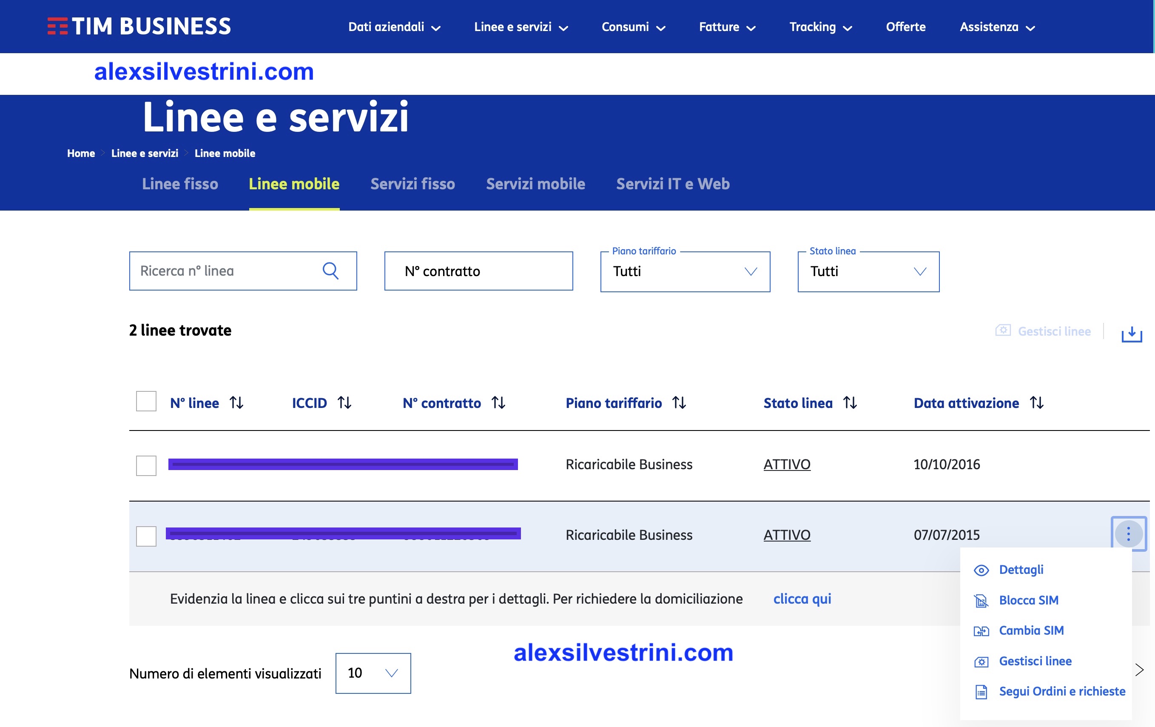Click the N° contratto input field
The width and height of the screenshot is (1155, 727).
tap(478, 271)
